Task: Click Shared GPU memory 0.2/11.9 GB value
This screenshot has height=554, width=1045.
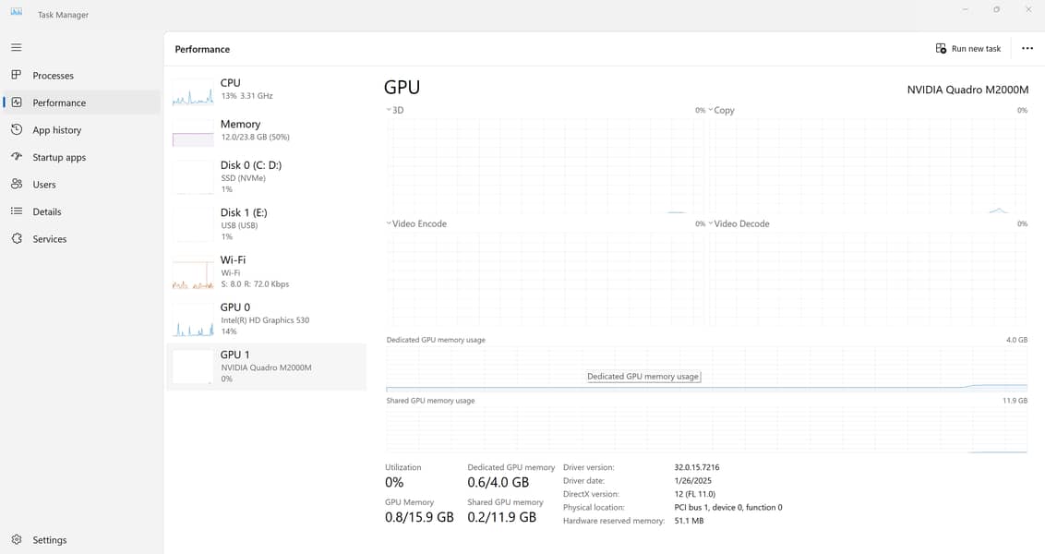Action: tap(502, 517)
